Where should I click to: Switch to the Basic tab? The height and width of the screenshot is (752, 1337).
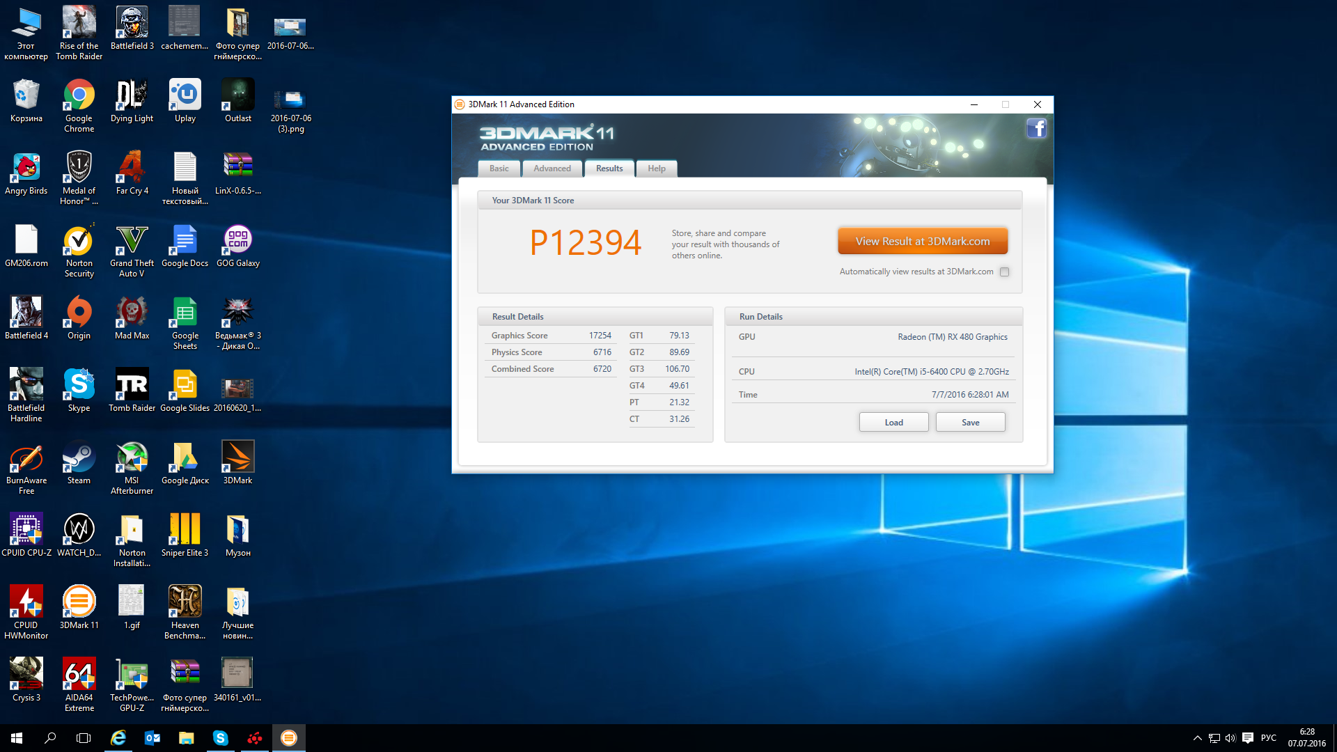click(x=499, y=169)
